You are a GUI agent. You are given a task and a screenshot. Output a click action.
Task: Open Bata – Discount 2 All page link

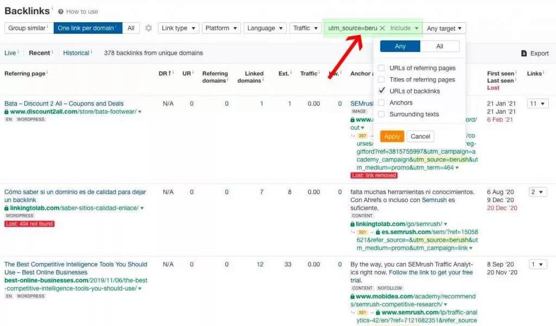click(x=64, y=104)
